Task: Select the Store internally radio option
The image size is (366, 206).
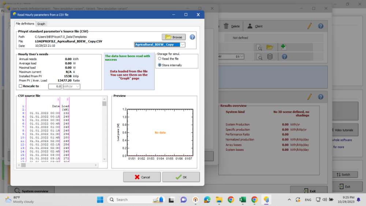Action: 160,65
